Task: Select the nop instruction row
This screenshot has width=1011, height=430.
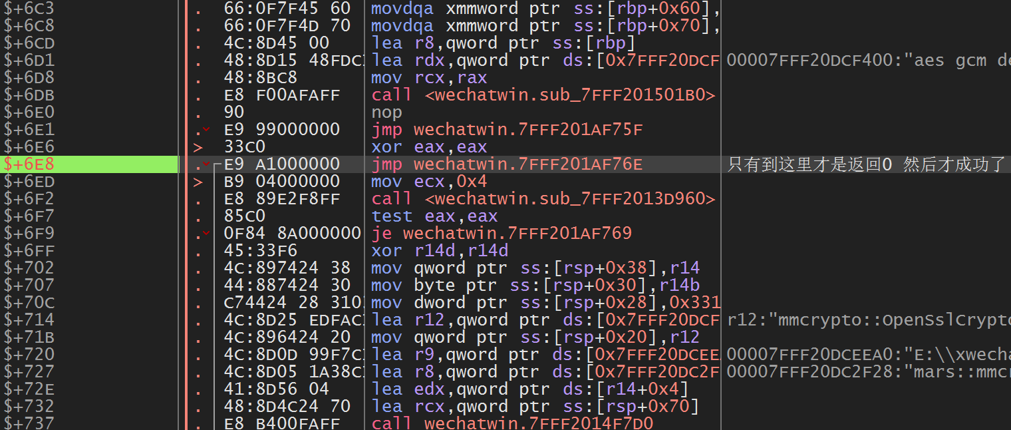Action: coord(386,112)
